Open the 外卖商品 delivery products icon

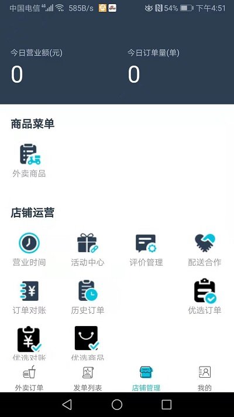coord(30,154)
